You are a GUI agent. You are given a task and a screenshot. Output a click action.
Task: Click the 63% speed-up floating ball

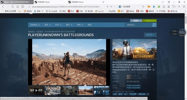[182, 32]
